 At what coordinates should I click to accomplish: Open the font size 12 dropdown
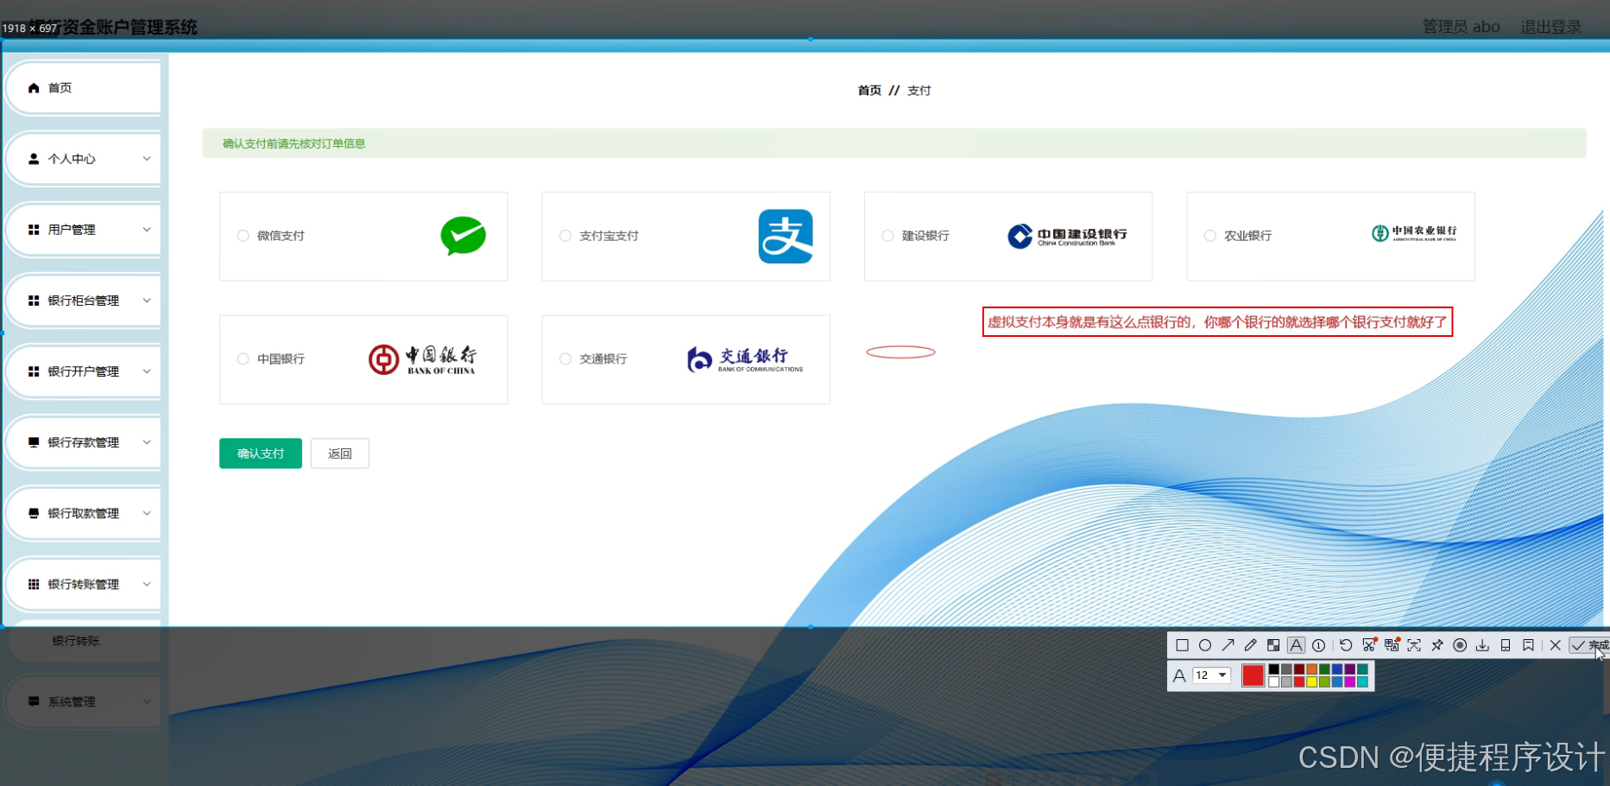1211,675
